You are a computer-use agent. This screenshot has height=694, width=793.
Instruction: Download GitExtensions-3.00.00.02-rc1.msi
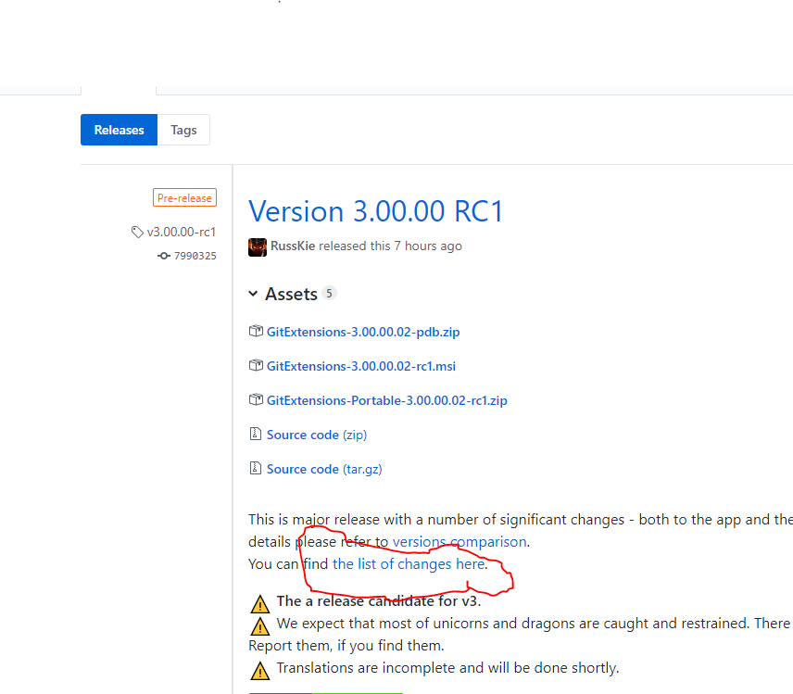(360, 365)
